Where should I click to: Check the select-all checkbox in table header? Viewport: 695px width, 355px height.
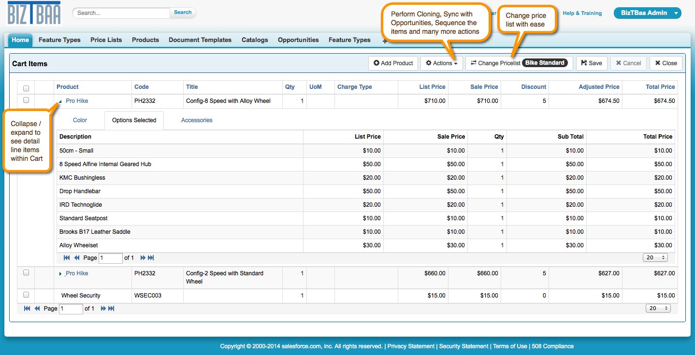(x=26, y=88)
